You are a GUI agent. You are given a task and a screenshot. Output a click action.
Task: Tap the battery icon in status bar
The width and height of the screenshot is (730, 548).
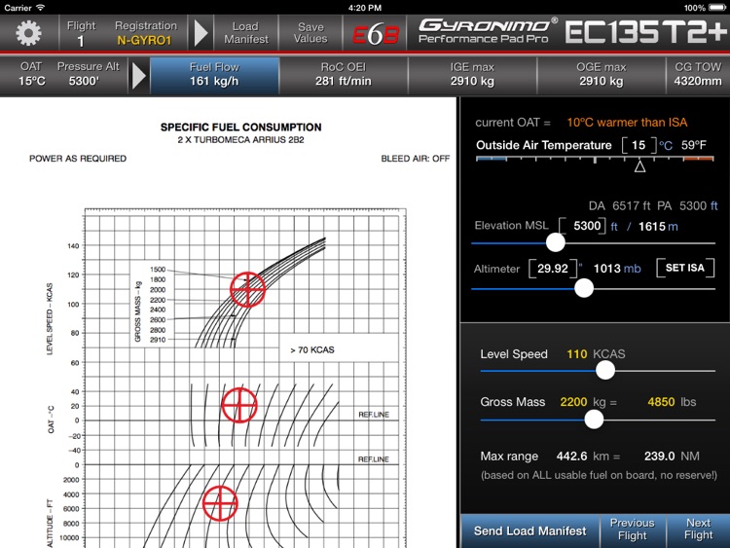click(717, 8)
